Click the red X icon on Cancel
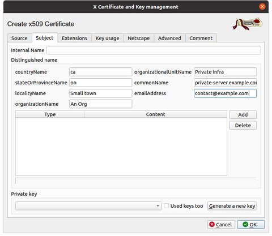Screen dimensions: 272x236 pos(212,224)
